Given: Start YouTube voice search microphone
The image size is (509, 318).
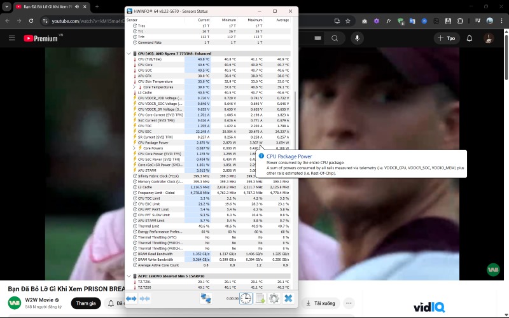Looking at the screenshot, I should point(357,38).
